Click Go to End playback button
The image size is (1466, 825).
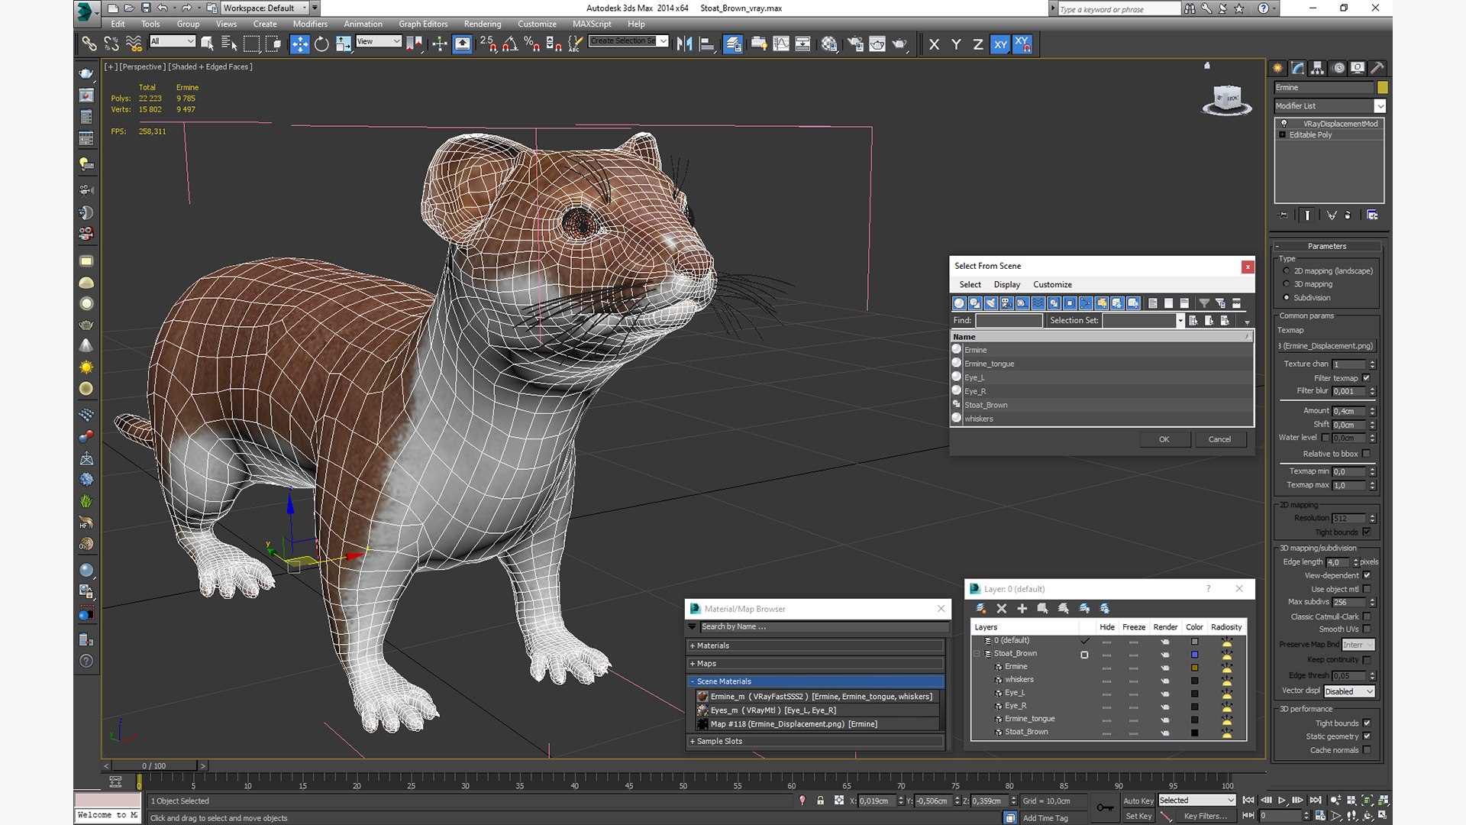click(x=1315, y=801)
